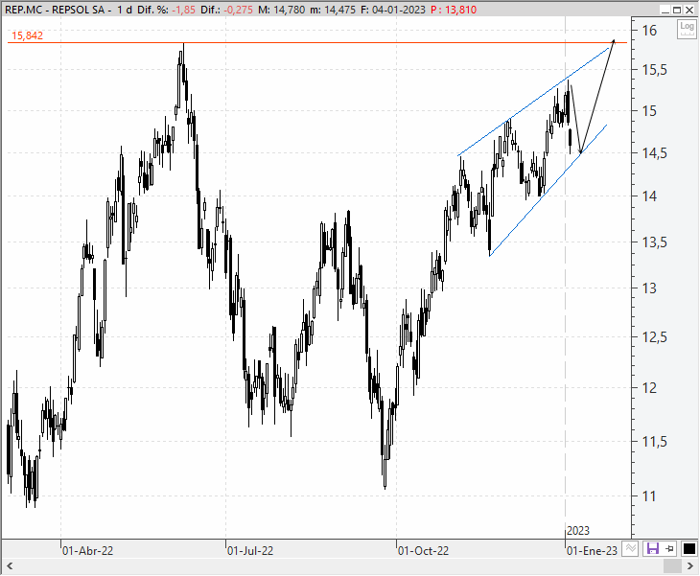Toggle the Log scale button

687,30
